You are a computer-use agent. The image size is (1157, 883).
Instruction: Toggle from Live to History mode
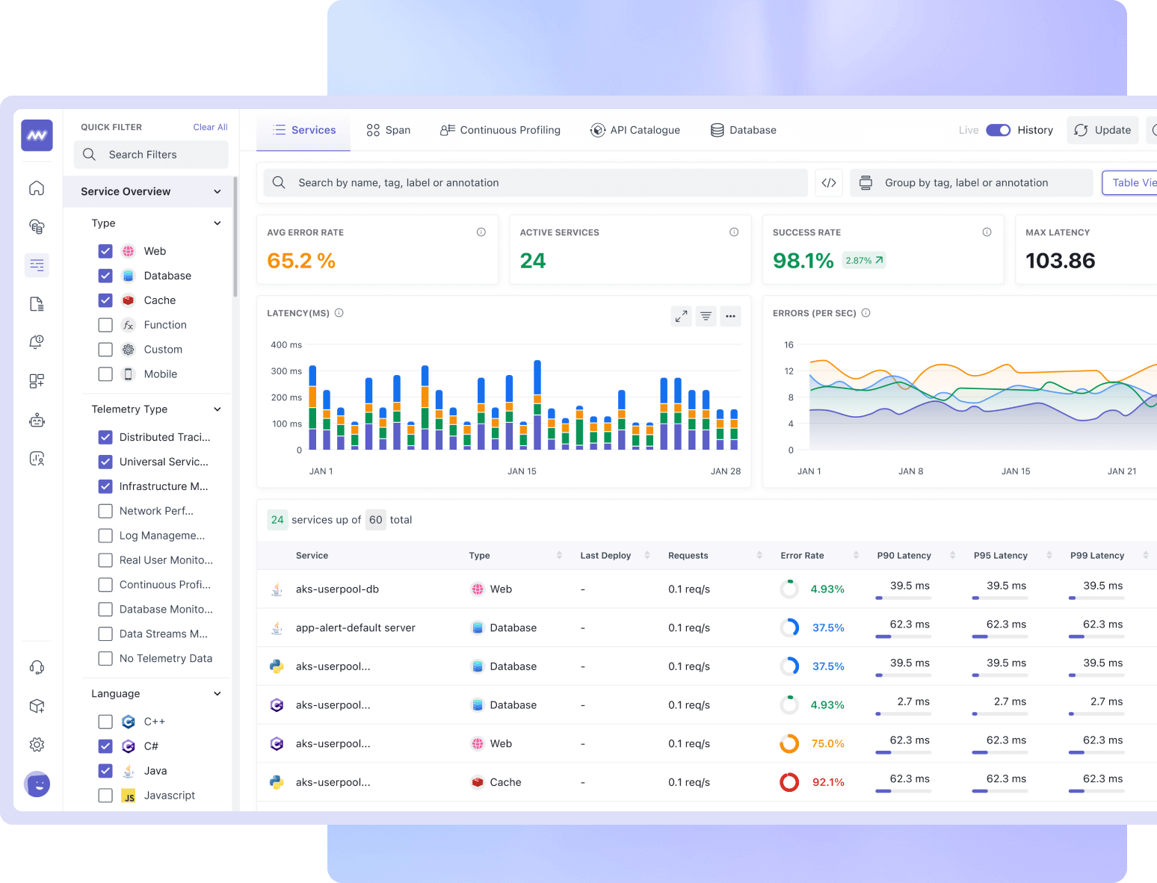click(x=998, y=129)
